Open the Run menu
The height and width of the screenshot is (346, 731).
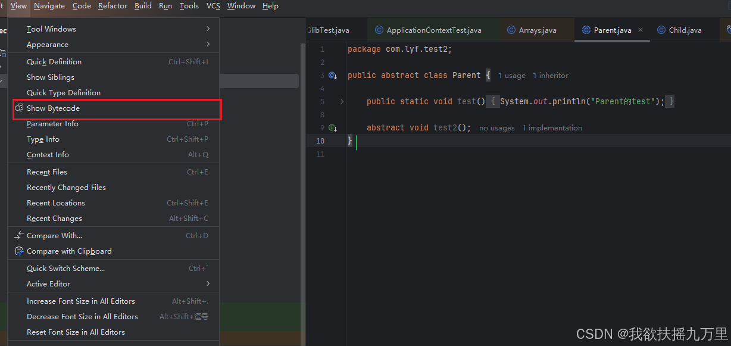pyautogui.click(x=165, y=6)
